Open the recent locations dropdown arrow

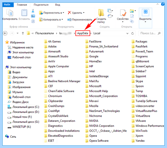click(18, 33)
